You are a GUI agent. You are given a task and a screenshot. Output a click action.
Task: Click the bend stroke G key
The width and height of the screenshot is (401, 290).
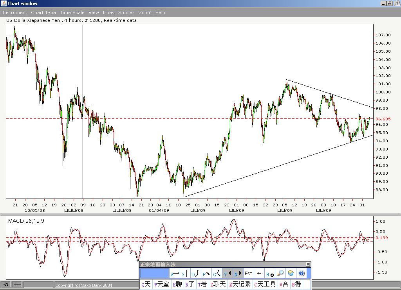pos(217,274)
